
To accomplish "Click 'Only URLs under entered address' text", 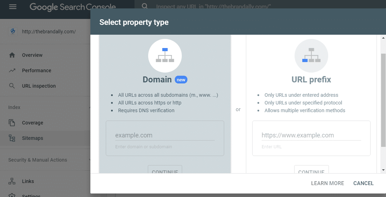I will (x=301, y=95).
